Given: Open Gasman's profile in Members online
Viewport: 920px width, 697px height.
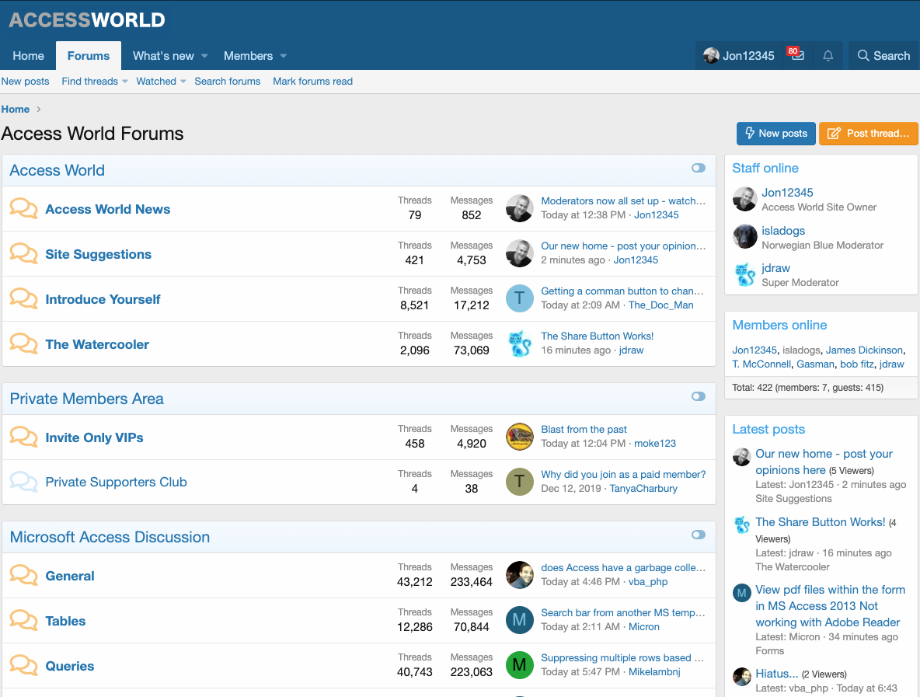Looking at the screenshot, I should click(x=815, y=364).
